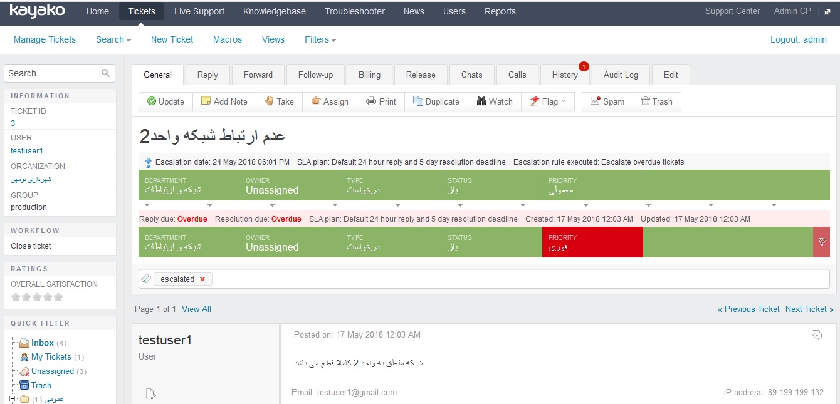Click Manage Tickets link
Screen dimensions: 840x404
[x=45, y=39]
